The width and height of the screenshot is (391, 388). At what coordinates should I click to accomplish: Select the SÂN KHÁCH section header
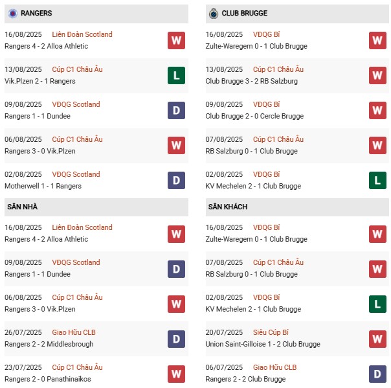pyautogui.click(x=228, y=207)
